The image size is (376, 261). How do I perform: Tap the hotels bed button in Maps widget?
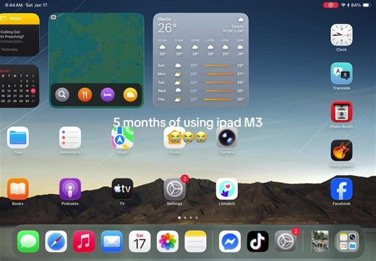point(108,95)
